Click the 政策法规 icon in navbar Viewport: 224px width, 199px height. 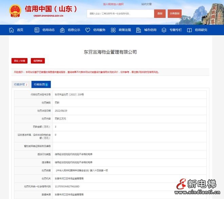pos(113,30)
